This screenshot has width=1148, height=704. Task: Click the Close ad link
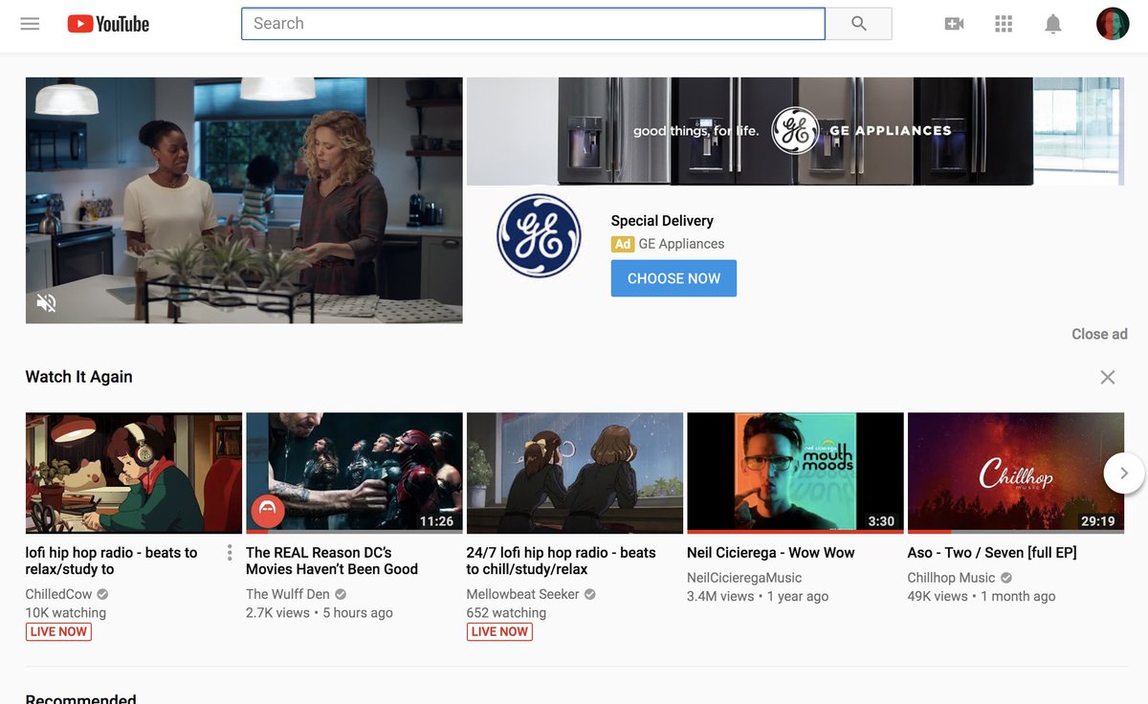click(x=1099, y=334)
